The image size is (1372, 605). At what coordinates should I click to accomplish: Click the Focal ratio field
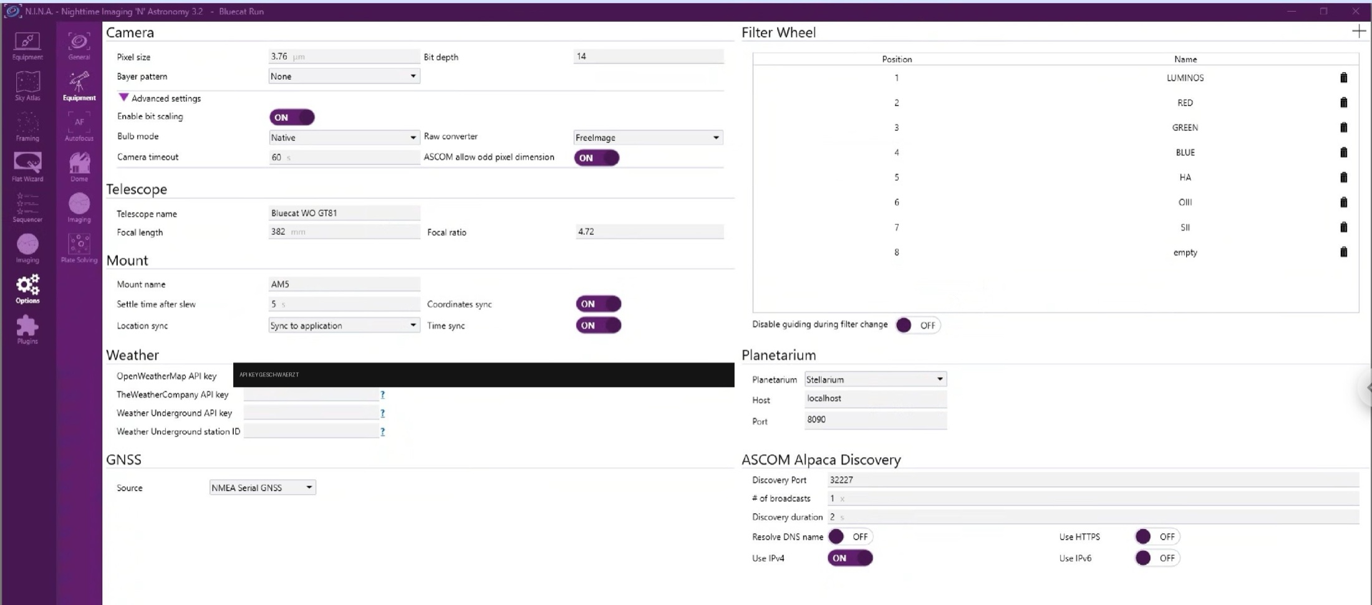pos(649,232)
